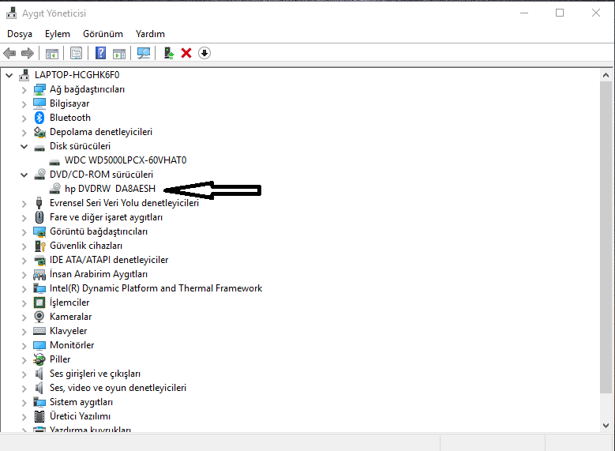Click the Fare ve diğer işaret aygıtları mouse icon
The height and width of the screenshot is (451, 615).
pos(39,217)
